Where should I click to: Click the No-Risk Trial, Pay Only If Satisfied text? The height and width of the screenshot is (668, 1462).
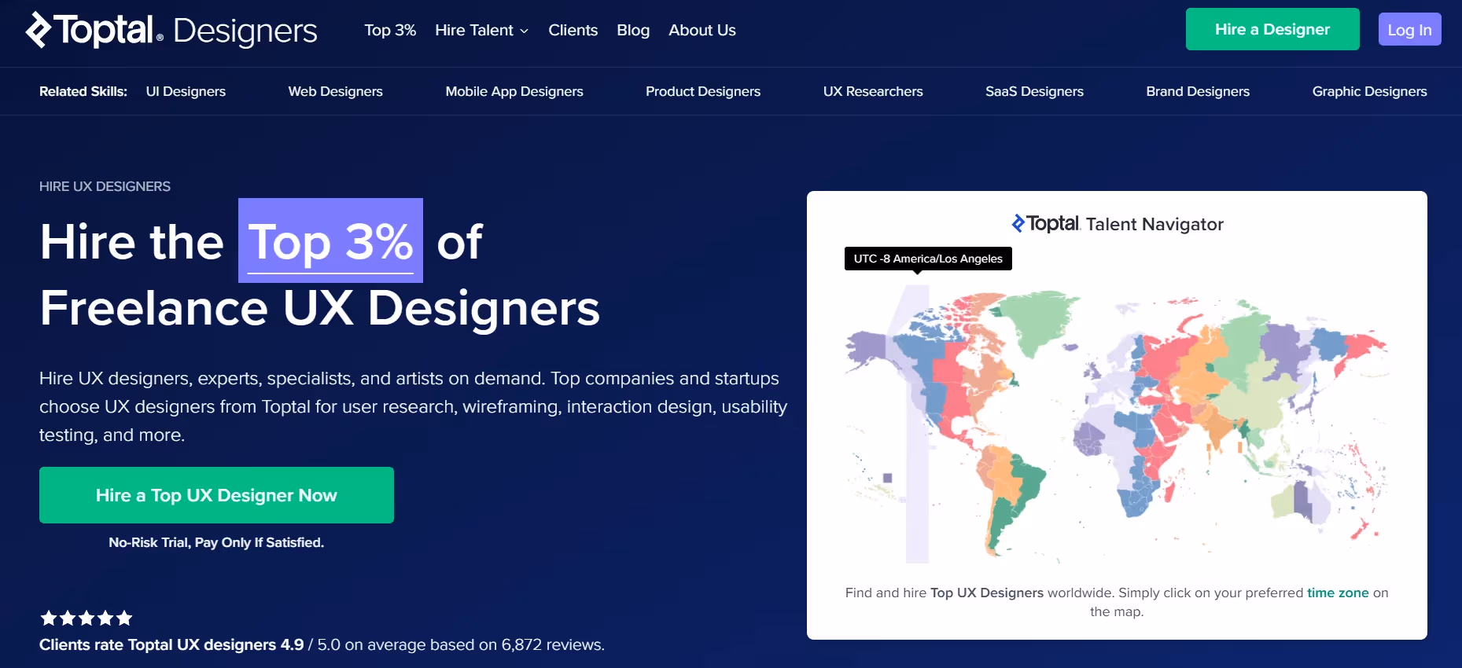216,542
